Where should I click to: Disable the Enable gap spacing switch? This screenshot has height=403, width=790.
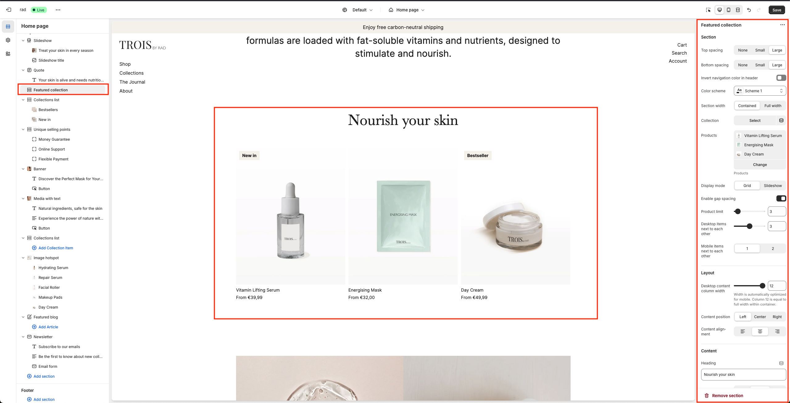pos(781,199)
